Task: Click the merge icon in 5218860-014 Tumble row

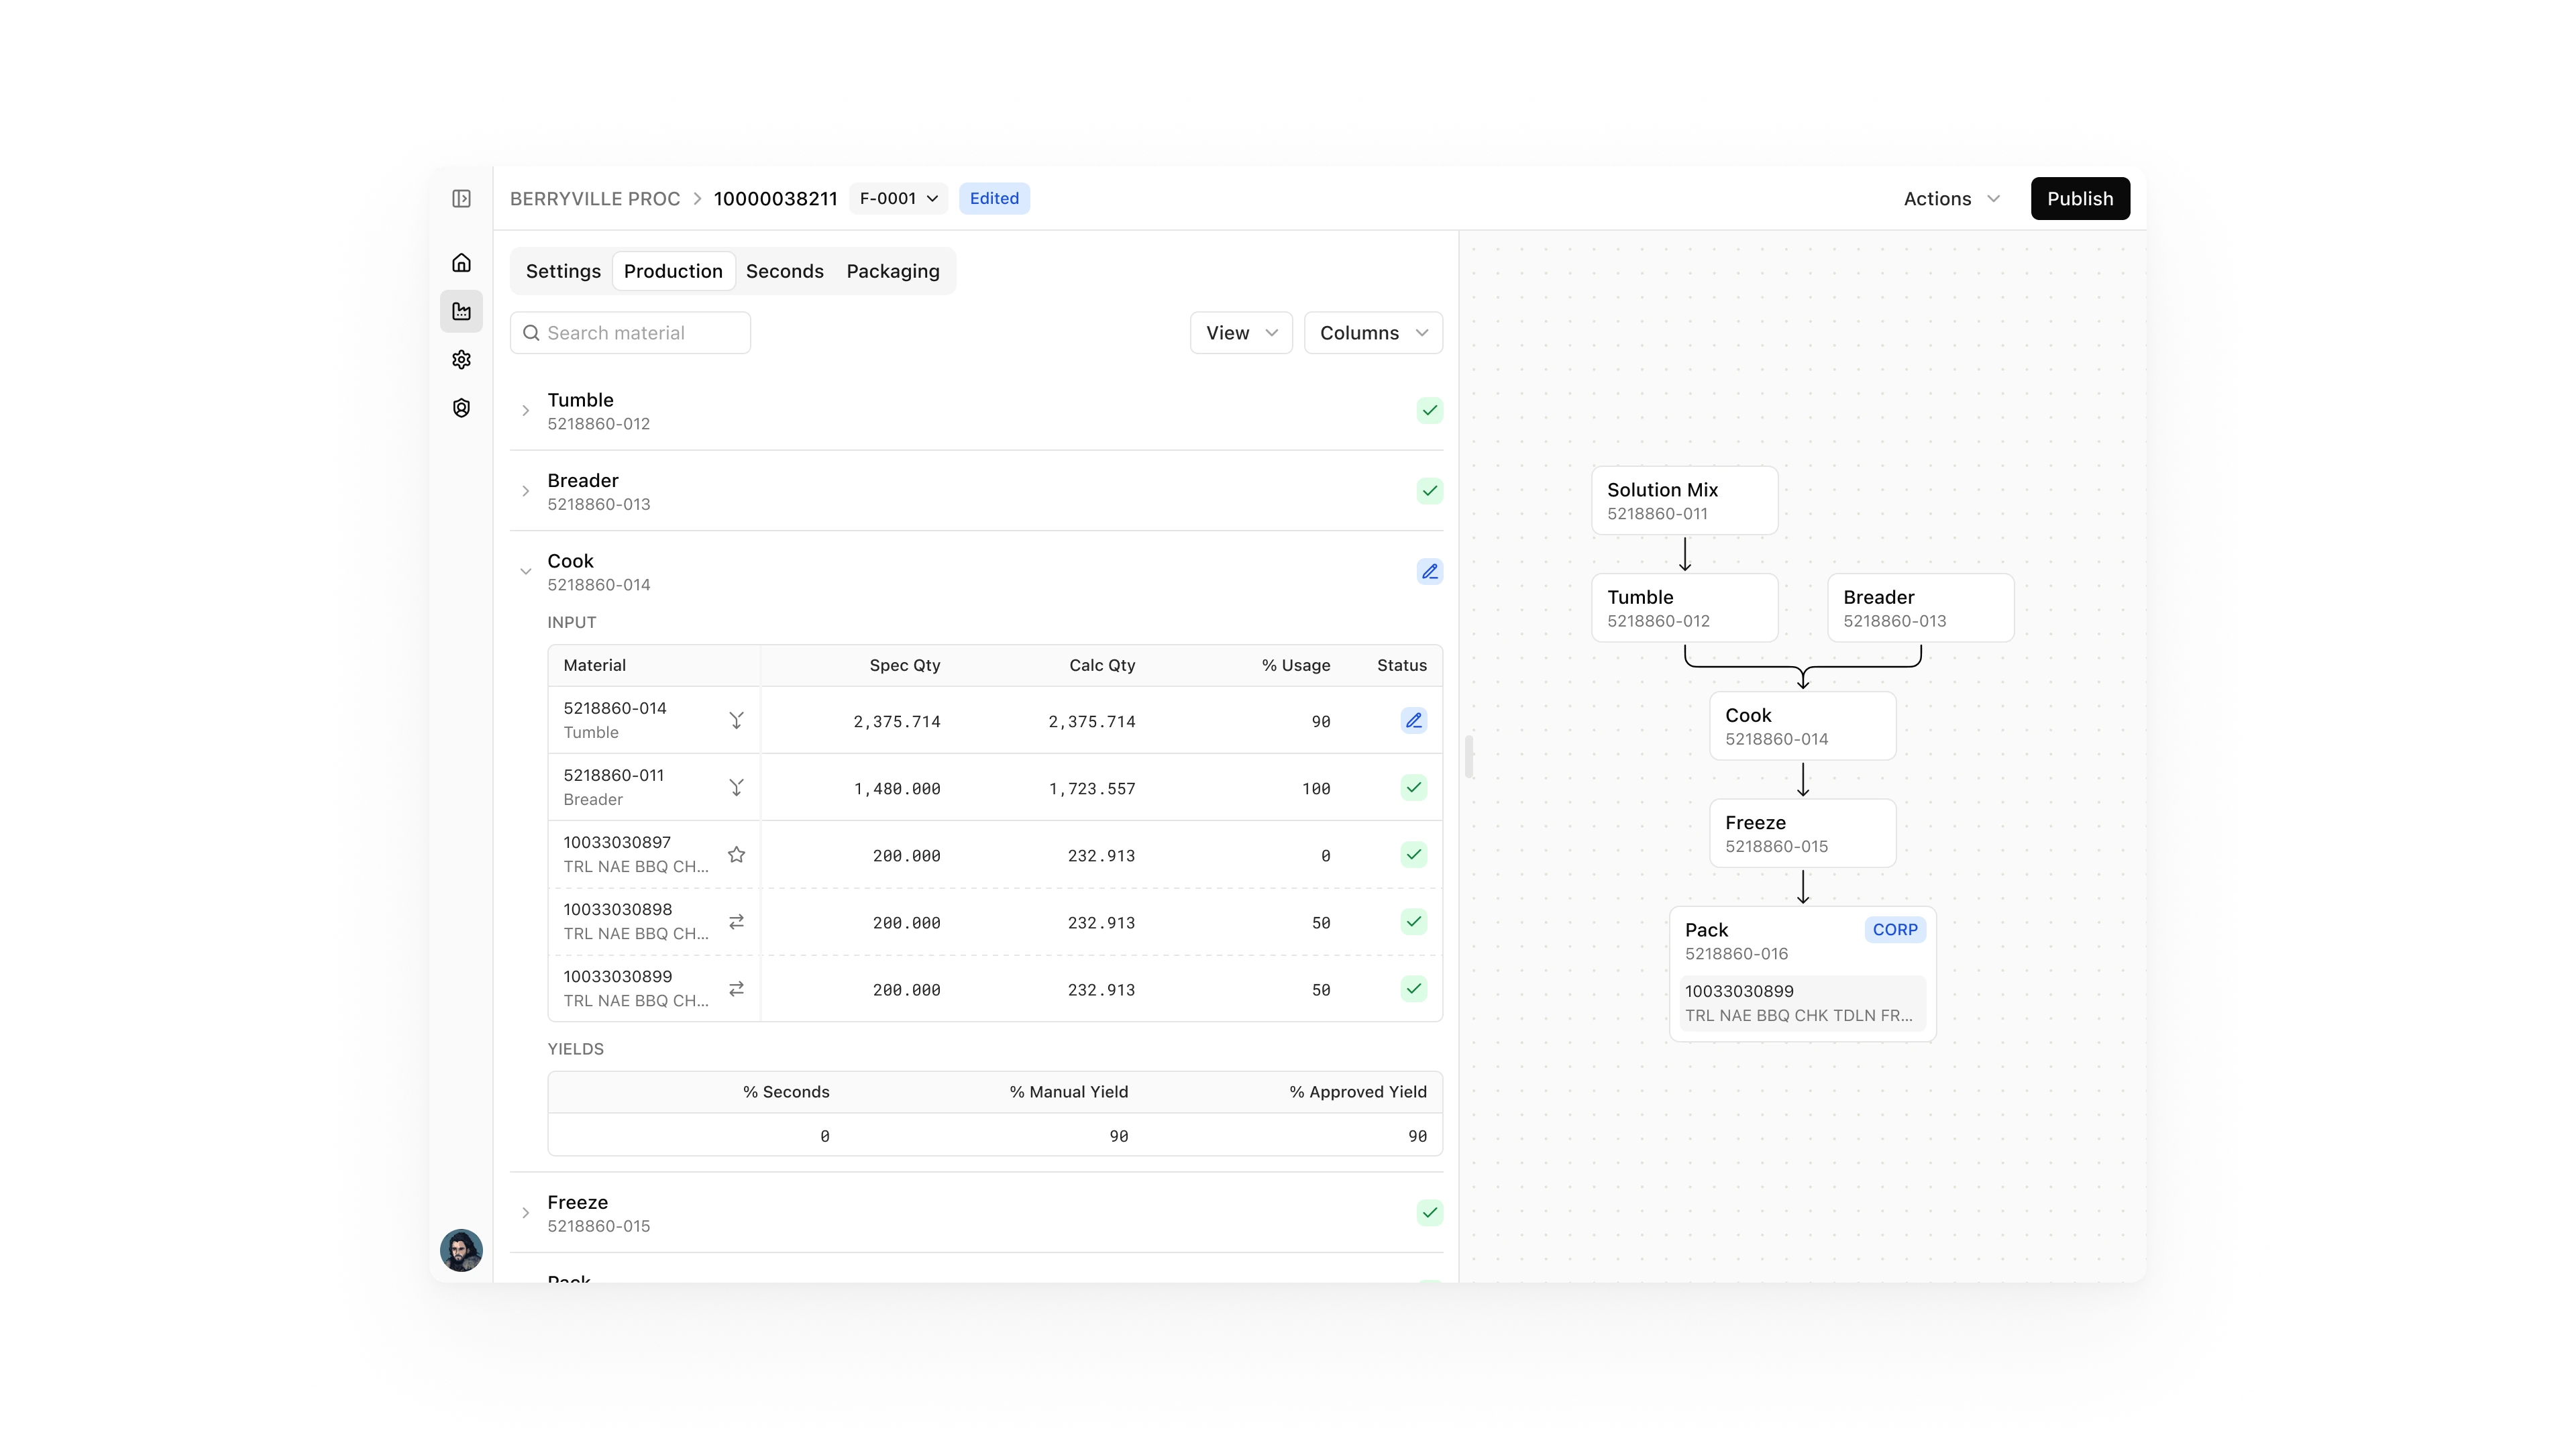Action: (736, 721)
